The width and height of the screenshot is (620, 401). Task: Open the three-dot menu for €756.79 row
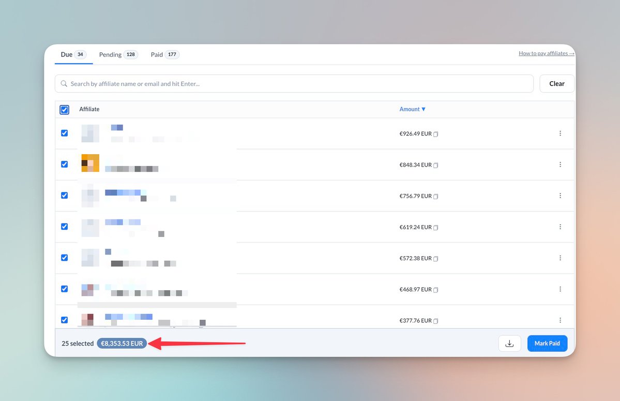[x=560, y=196]
